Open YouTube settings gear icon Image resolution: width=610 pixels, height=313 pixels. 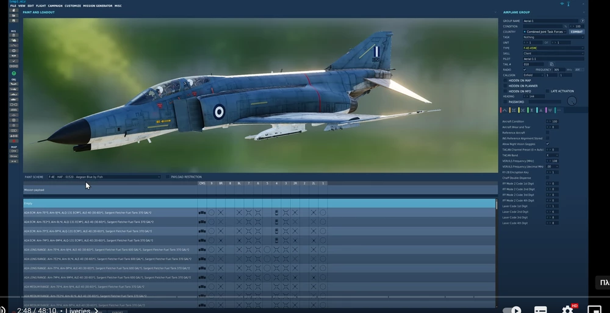(x=567, y=309)
